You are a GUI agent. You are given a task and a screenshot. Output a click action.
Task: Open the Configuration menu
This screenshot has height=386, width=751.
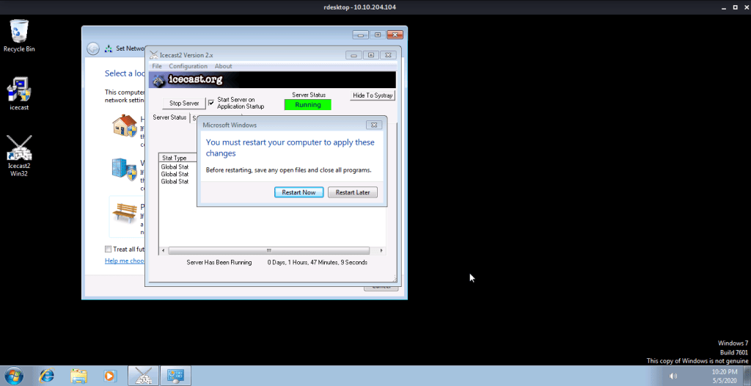coord(188,66)
